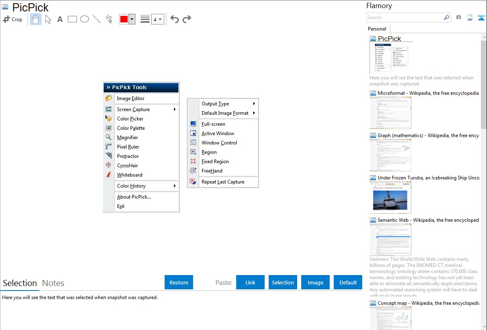Click the camera icon in the Flamory panel
The image size is (487, 330).
(459, 17)
